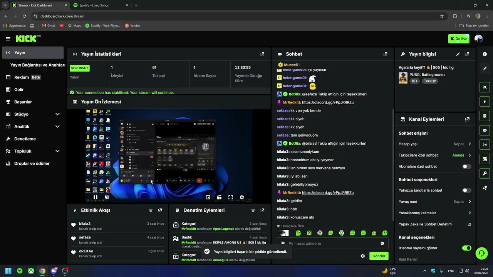This screenshot has height=277, width=493.
Task: Pop out the Sohbet chat panel
Action: click(x=385, y=54)
